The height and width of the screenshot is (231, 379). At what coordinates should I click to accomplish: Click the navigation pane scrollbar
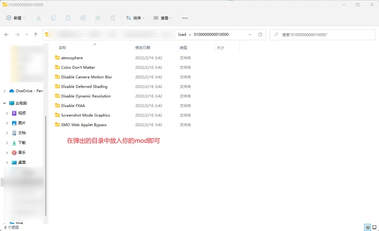pyautogui.click(x=46, y=166)
